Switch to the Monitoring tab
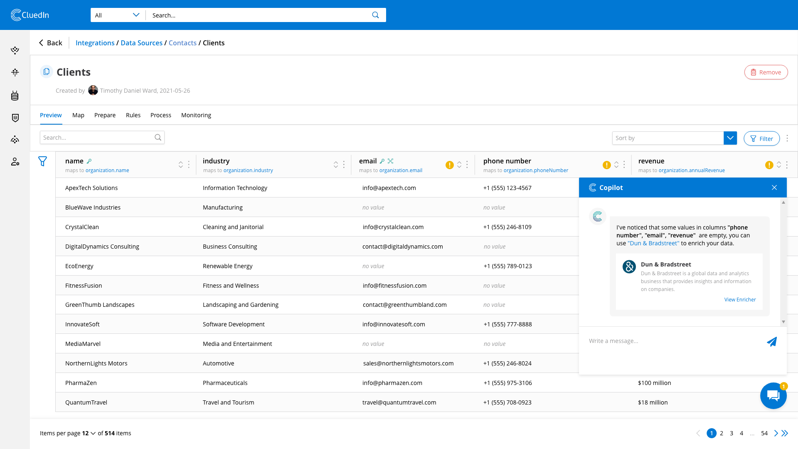Viewport: 798px width, 449px height. pyautogui.click(x=196, y=115)
